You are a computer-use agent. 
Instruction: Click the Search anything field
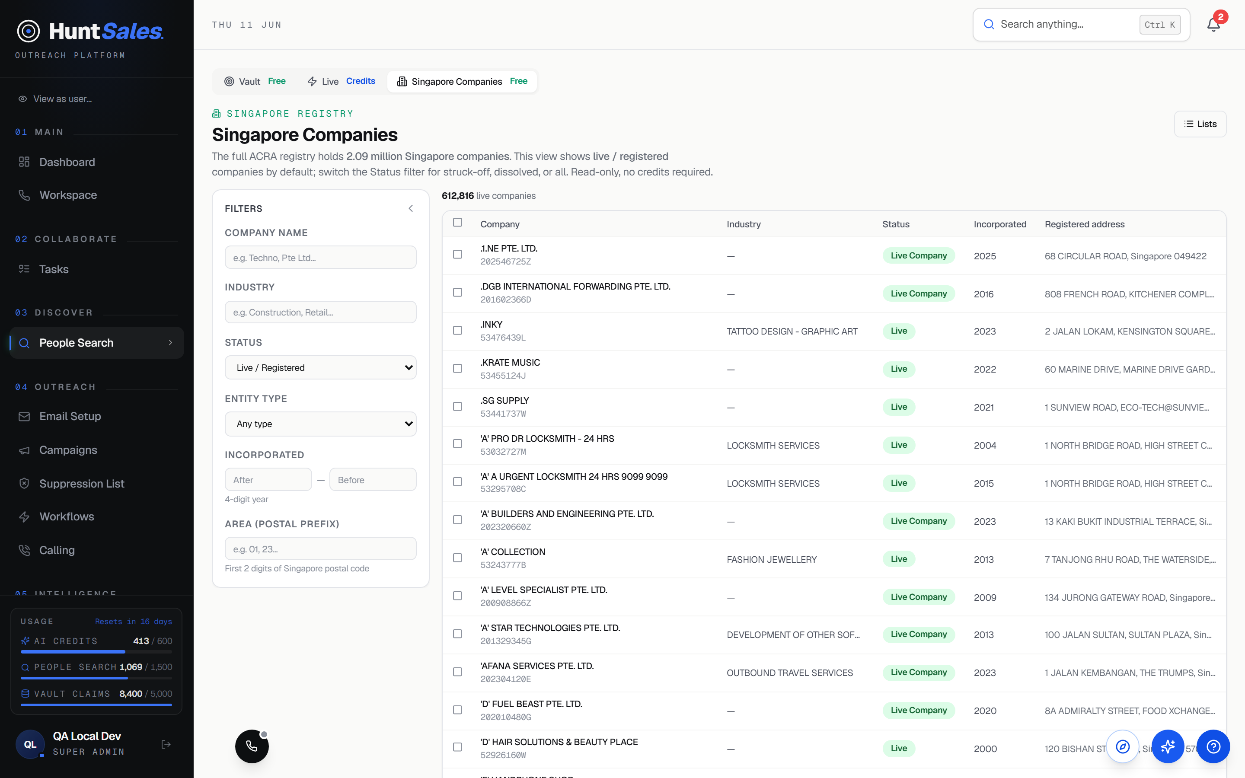(x=1081, y=24)
